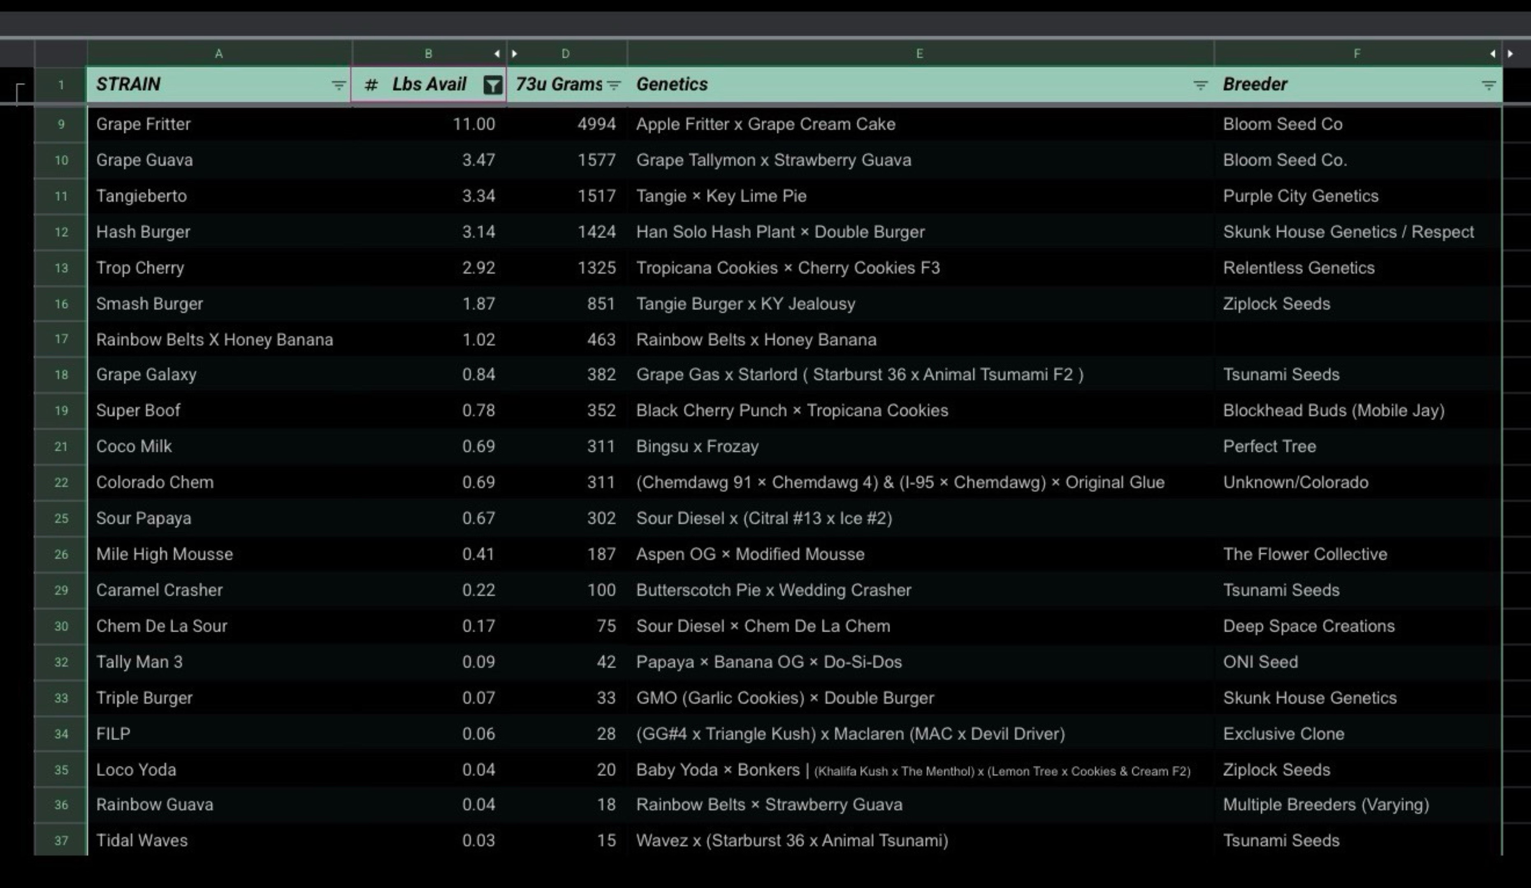
Task: Select the Hash Burger strain cell
Action: 219,232
